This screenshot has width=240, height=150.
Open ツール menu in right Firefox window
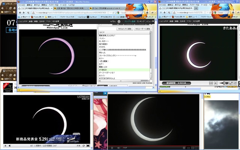click(204, 5)
